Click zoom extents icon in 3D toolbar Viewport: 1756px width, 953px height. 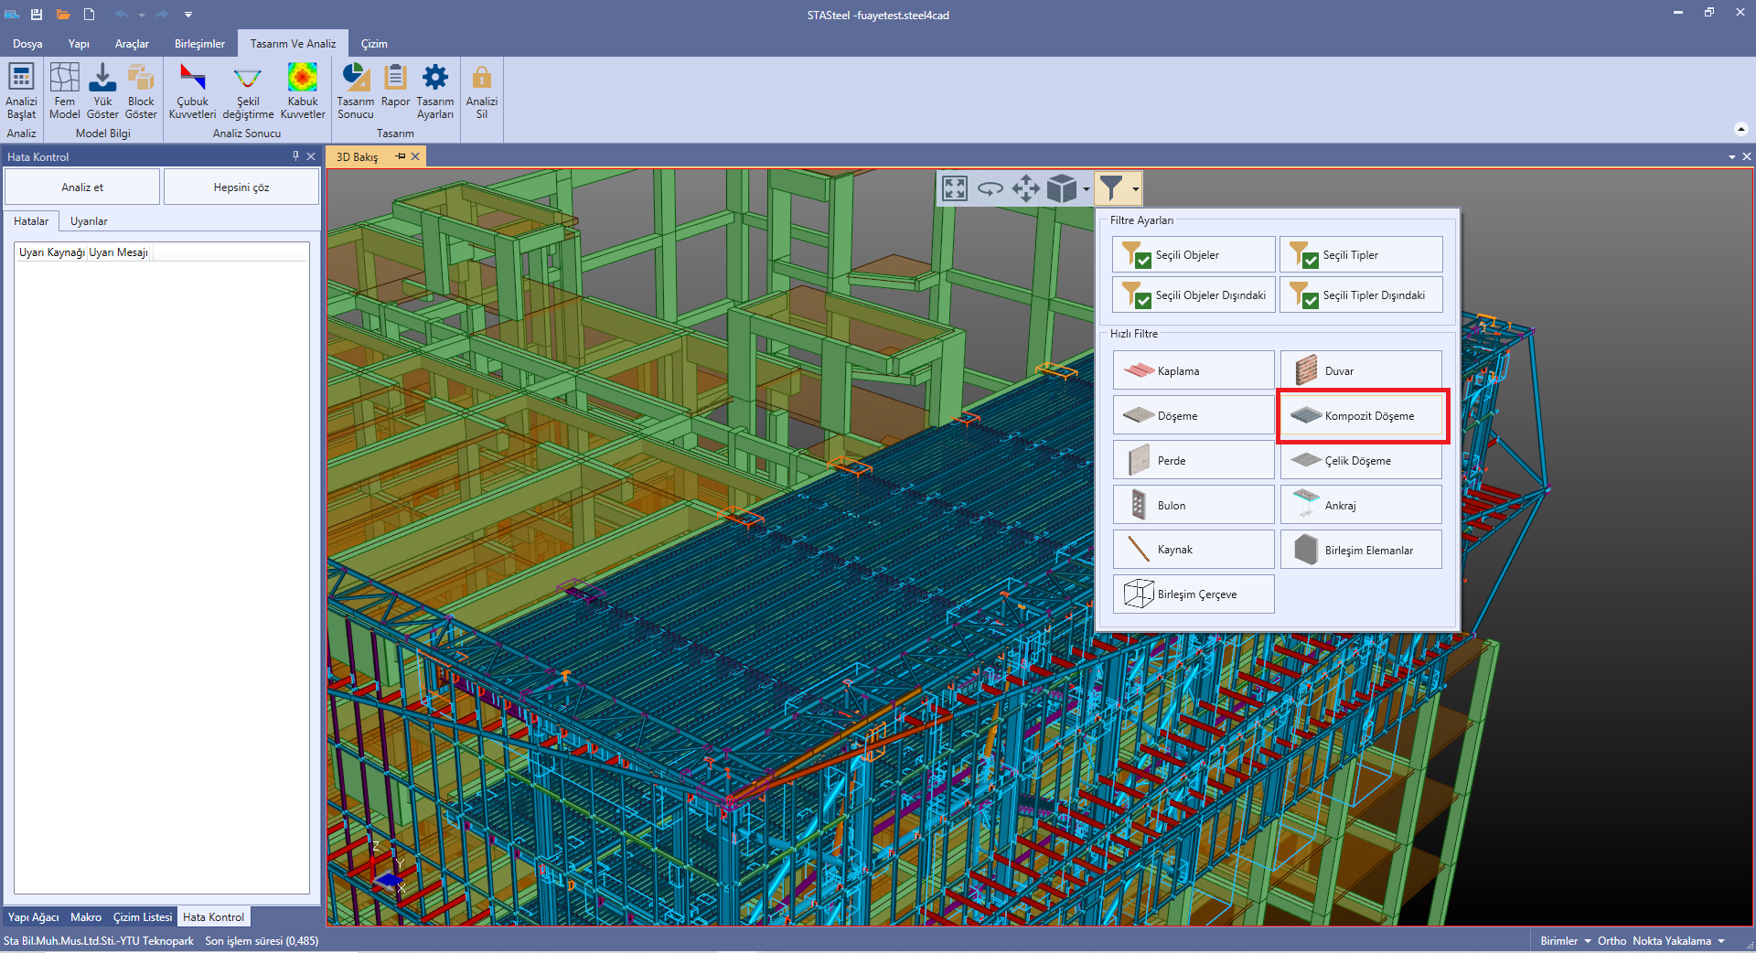click(x=955, y=189)
